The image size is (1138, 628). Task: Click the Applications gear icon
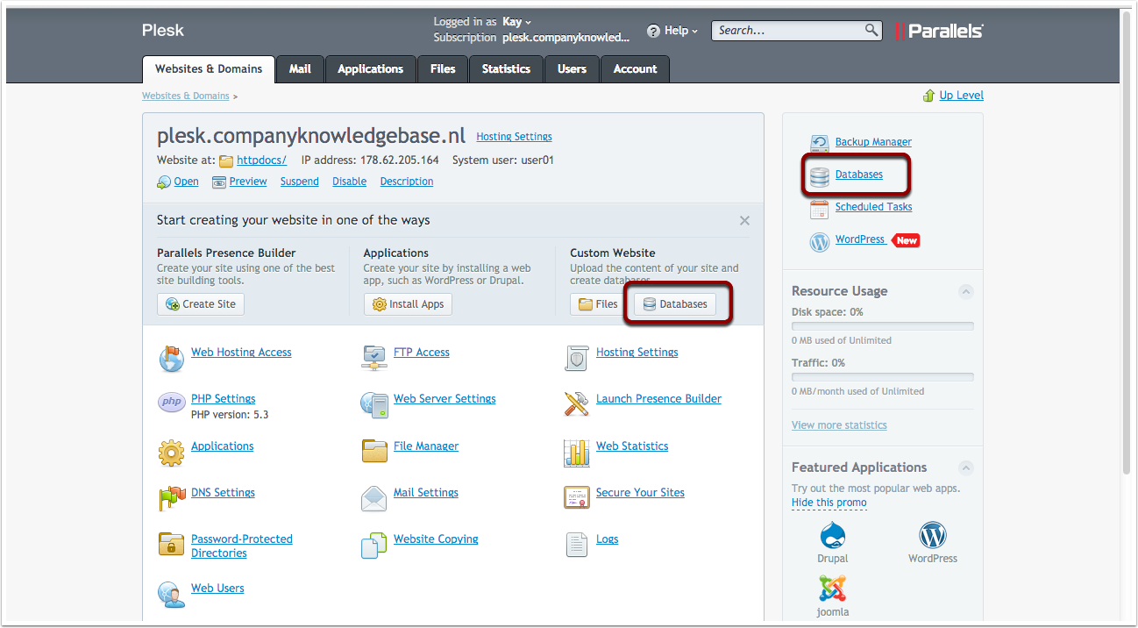point(171,453)
